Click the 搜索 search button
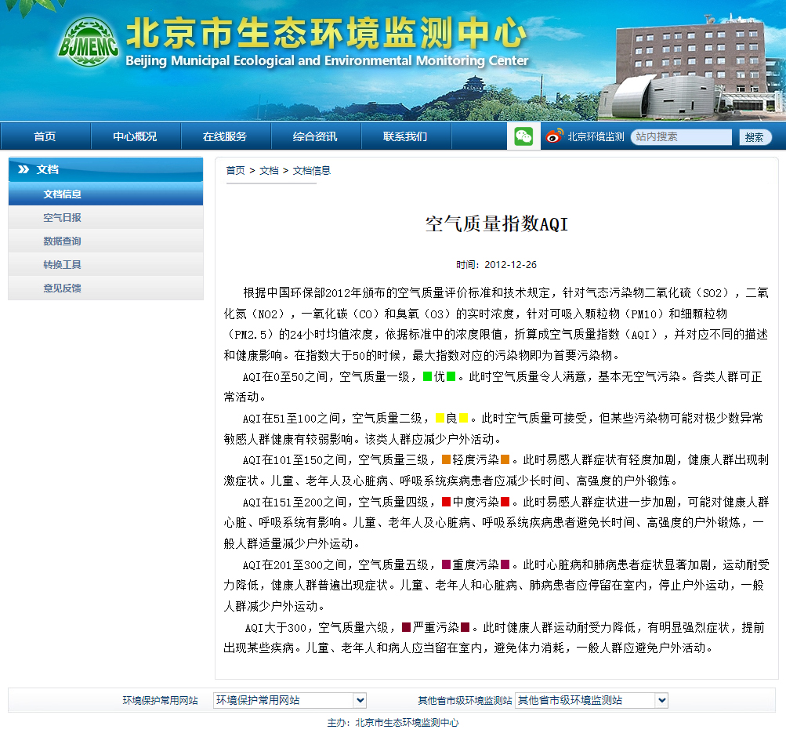Screen dimensions: 786x733 [x=755, y=137]
